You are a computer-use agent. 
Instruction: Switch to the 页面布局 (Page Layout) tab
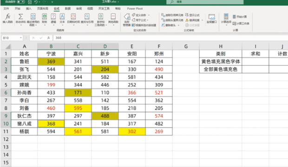click(x=42, y=9)
